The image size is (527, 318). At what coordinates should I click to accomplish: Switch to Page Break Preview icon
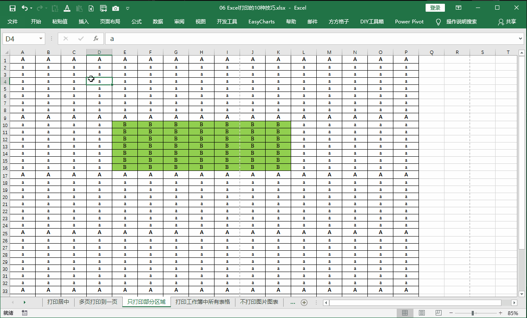(439, 313)
